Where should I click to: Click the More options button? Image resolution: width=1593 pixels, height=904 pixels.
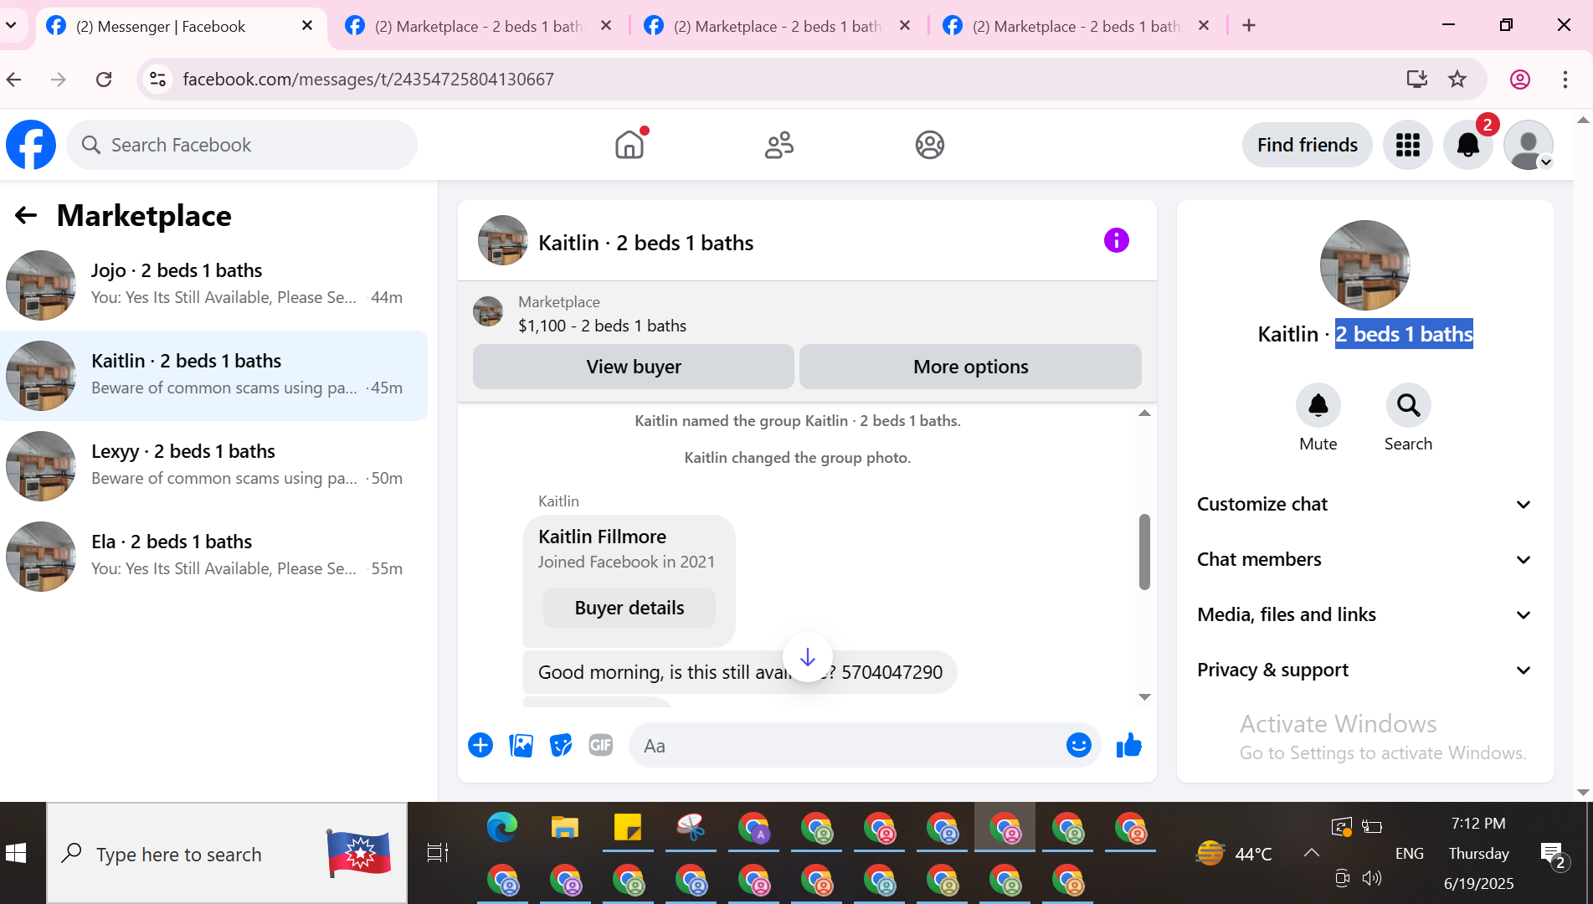click(x=970, y=367)
